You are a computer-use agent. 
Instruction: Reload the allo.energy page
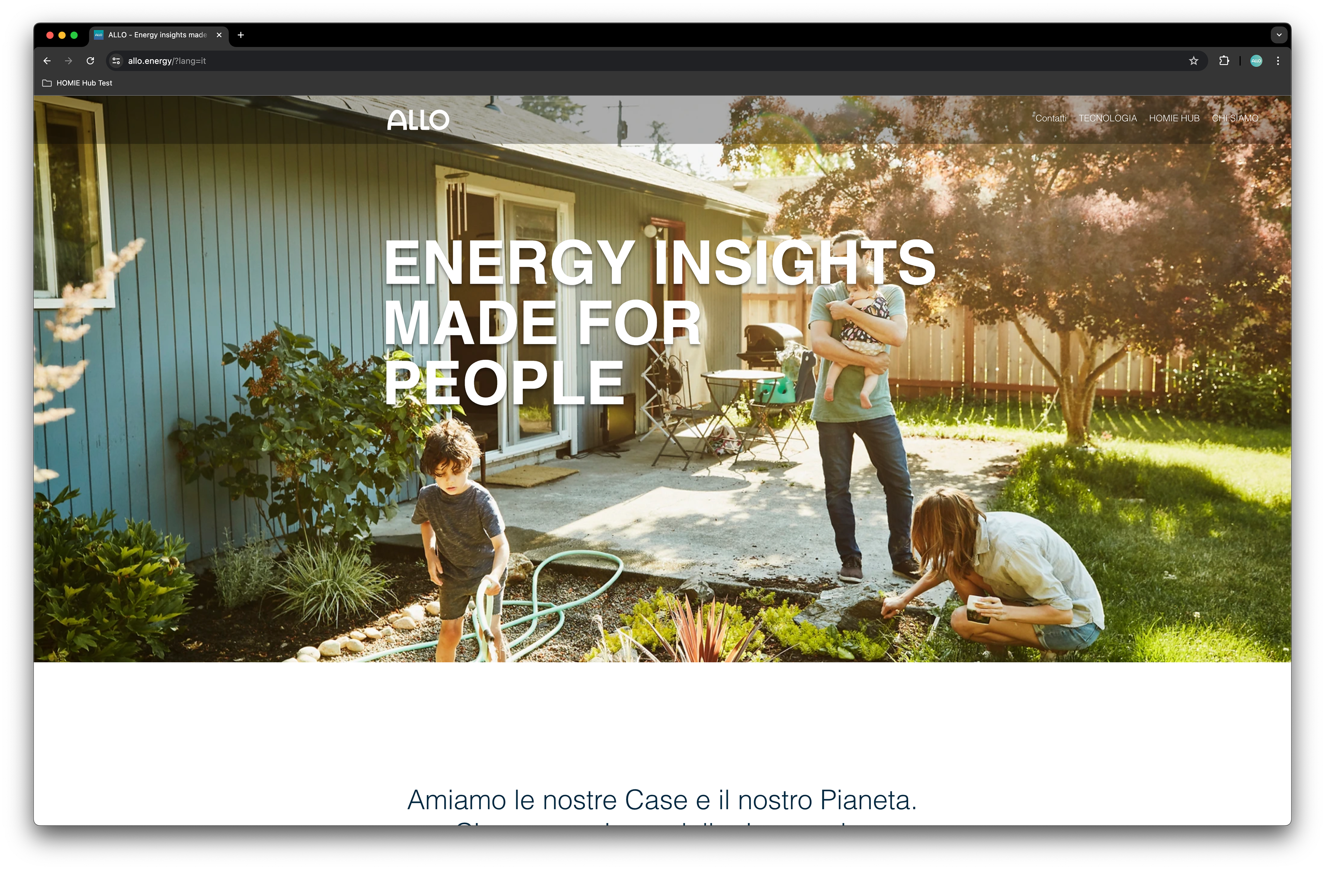[90, 61]
